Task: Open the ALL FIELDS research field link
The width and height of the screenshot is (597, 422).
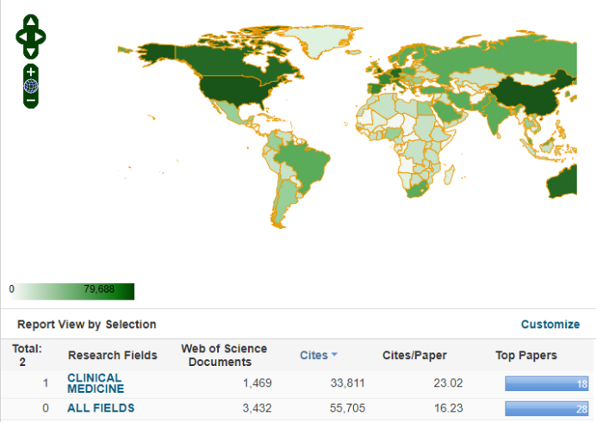Action: [101, 408]
